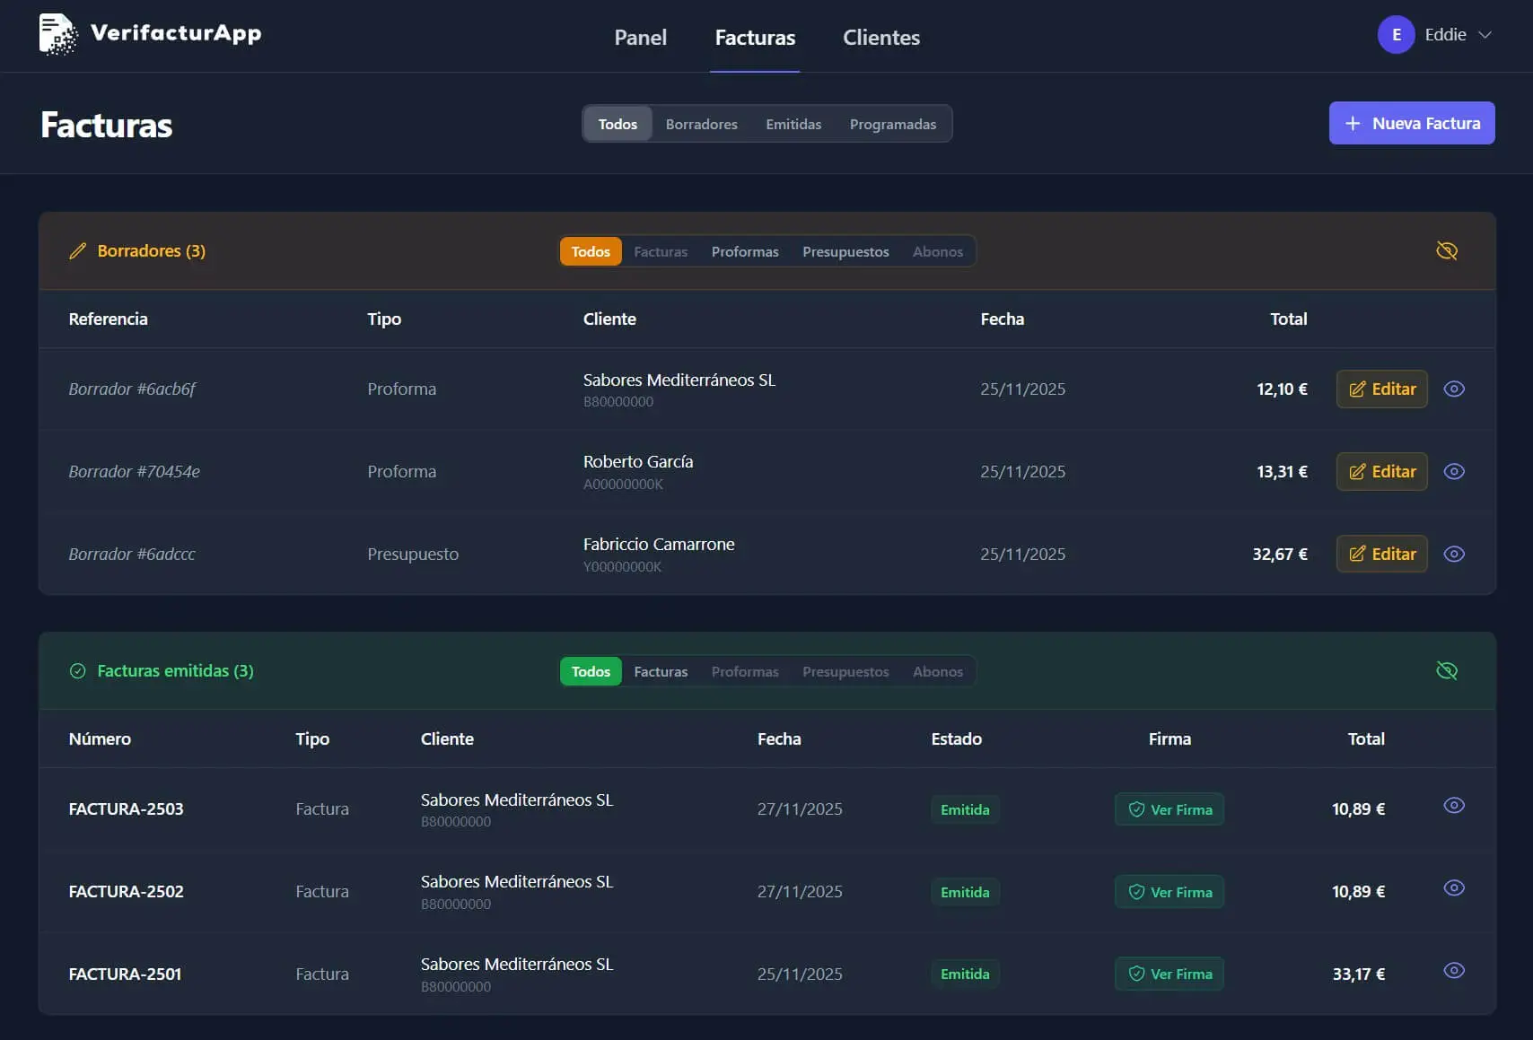Select the Emitidas filter option
This screenshot has height=1040, width=1533.
pyautogui.click(x=793, y=124)
